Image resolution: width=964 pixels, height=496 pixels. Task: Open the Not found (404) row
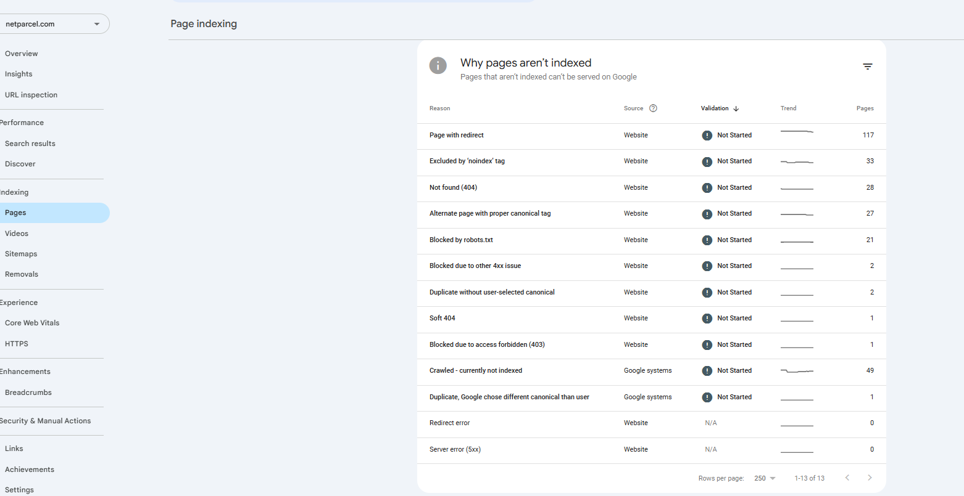point(453,187)
